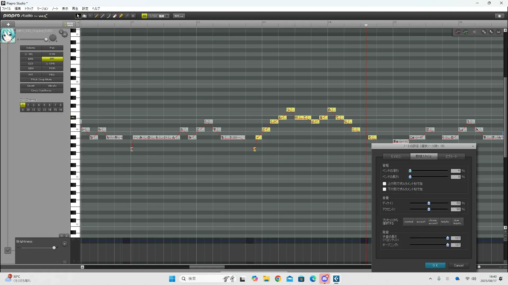
Task: Adjust the ディケイ slider handle
Action: pyautogui.click(x=429, y=203)
